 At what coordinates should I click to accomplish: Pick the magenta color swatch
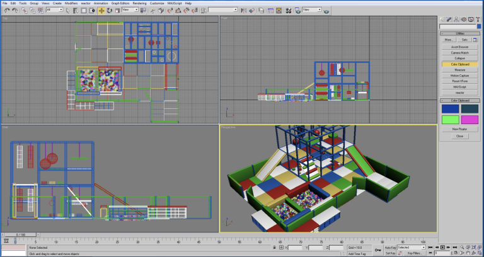(x=470, y=119)
